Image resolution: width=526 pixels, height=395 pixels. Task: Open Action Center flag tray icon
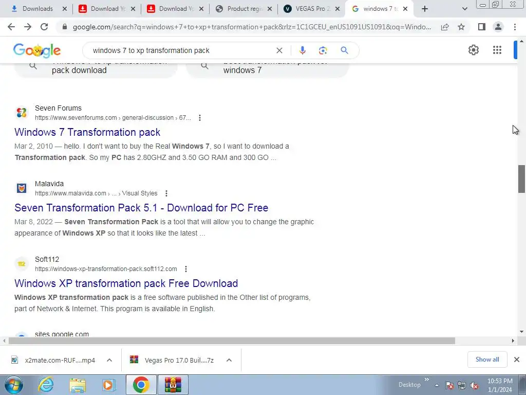click(x=449, y=386)
